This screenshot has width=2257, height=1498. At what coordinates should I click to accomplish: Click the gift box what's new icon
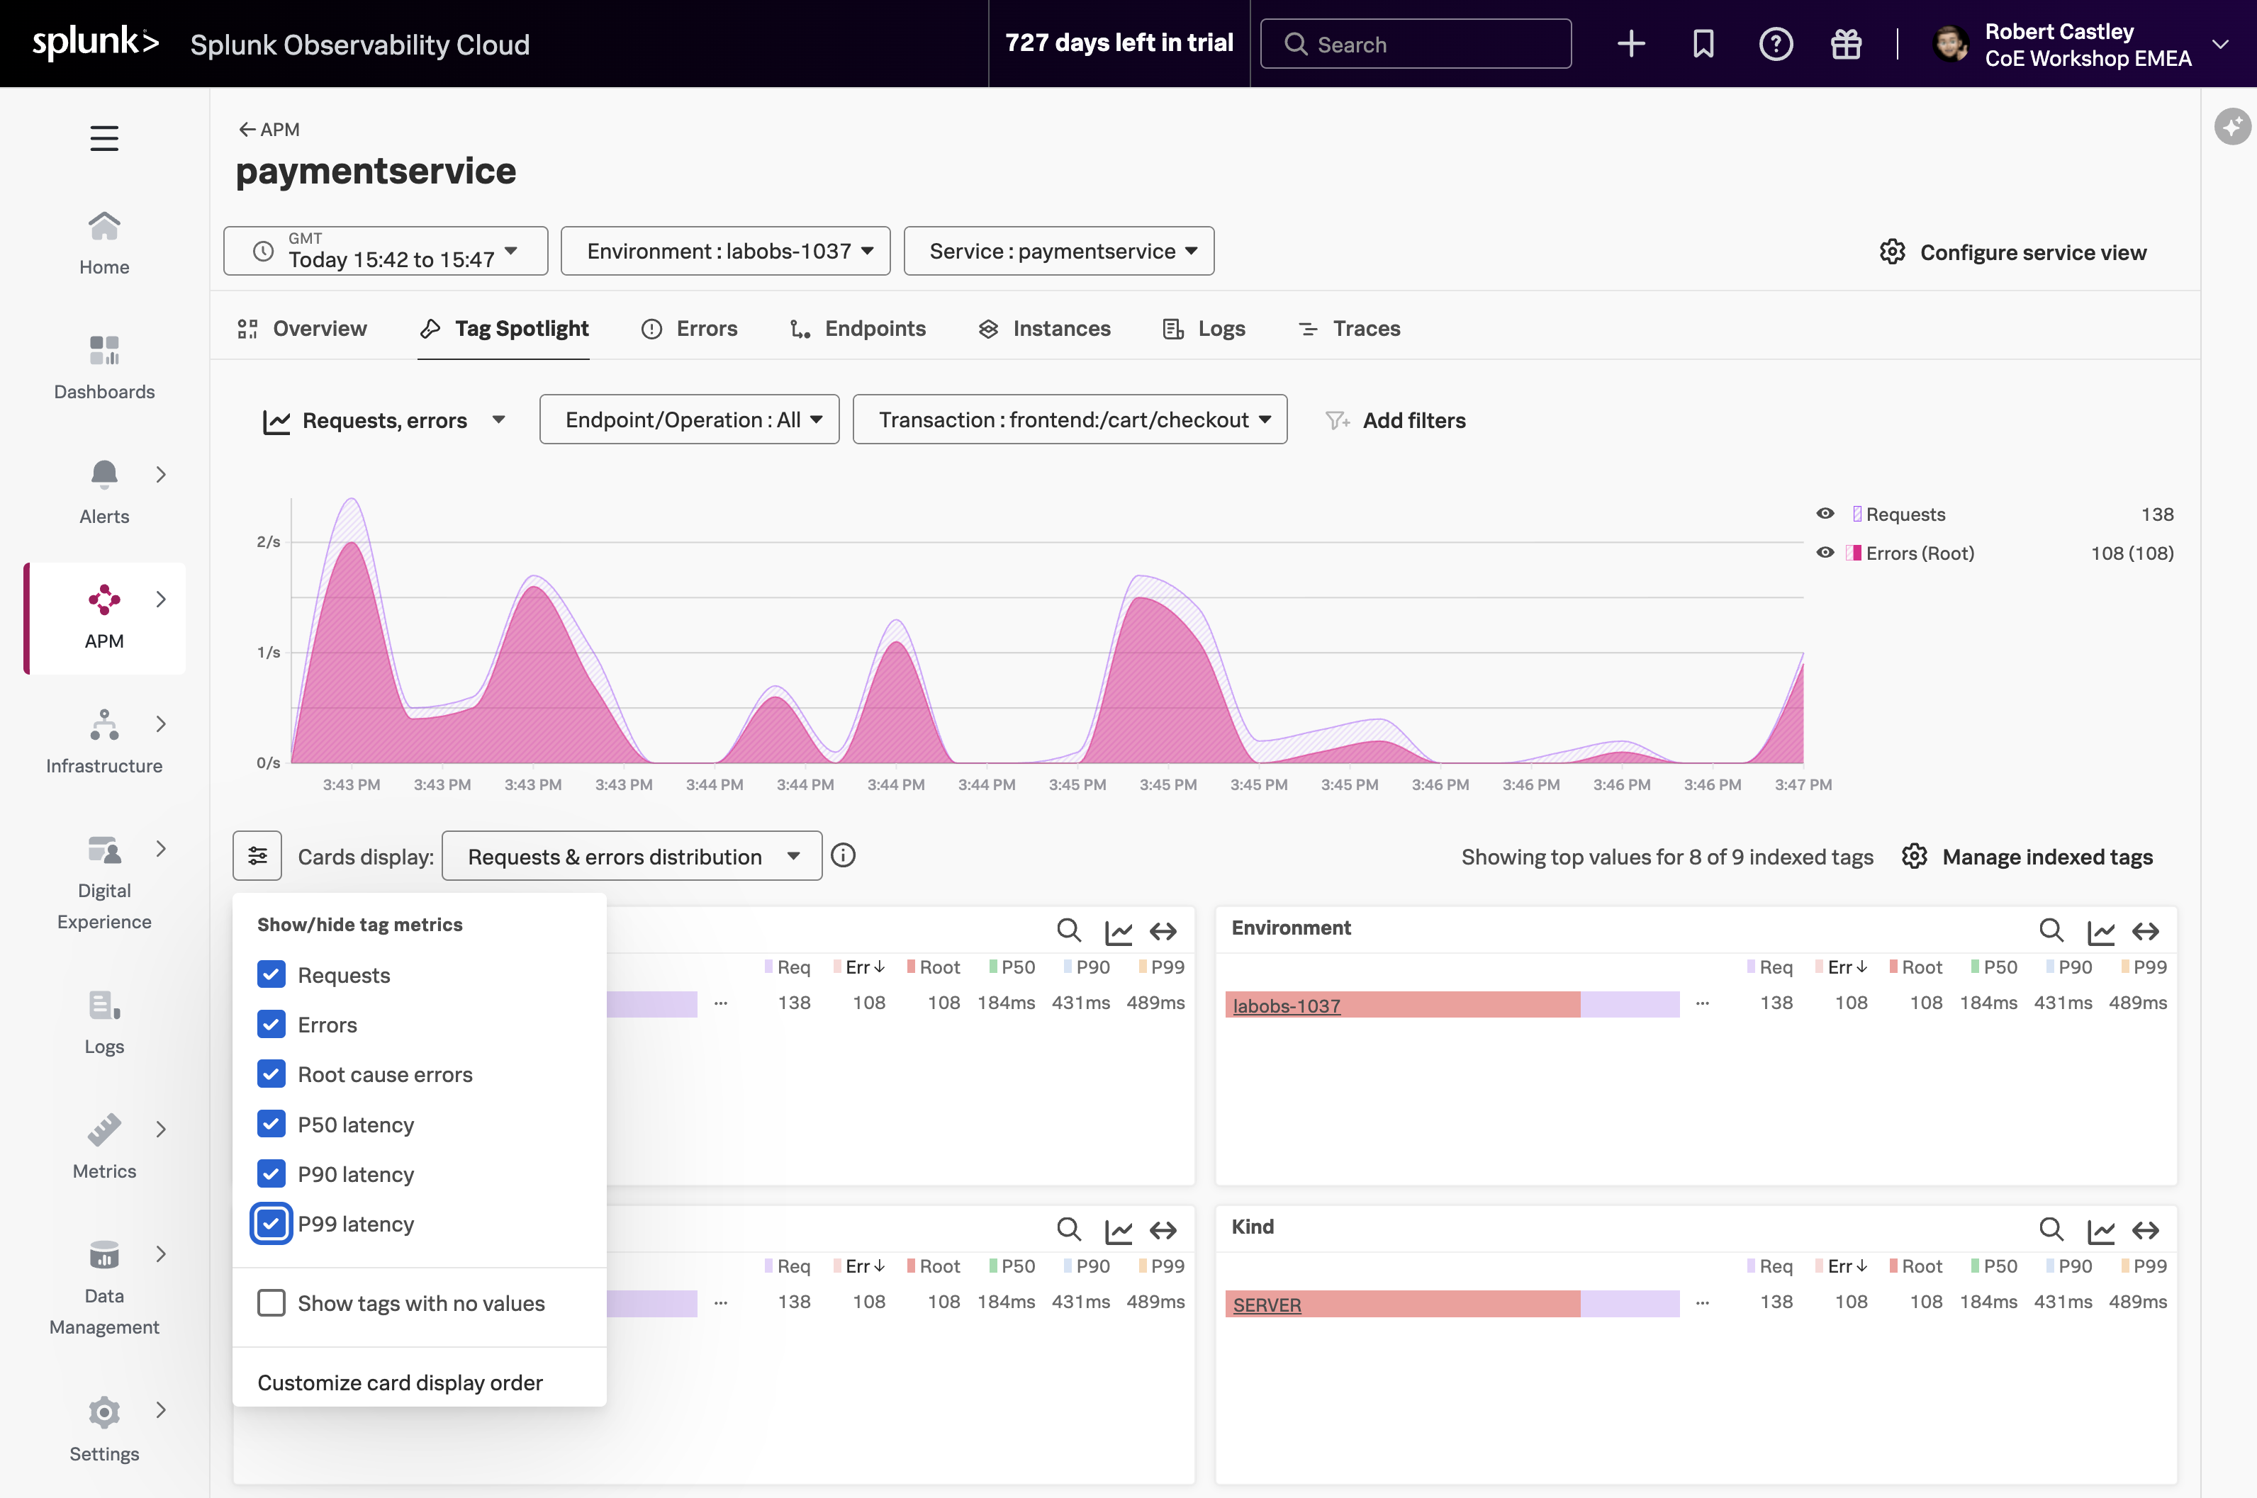click(1845, 44)
